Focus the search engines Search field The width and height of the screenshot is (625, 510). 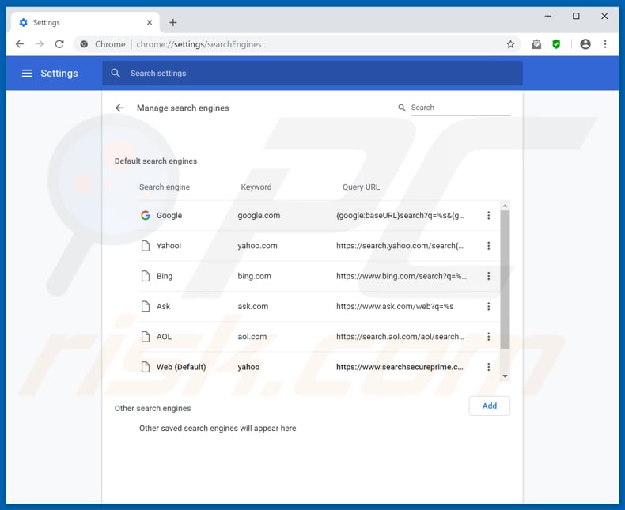click(x=460, y=108)
